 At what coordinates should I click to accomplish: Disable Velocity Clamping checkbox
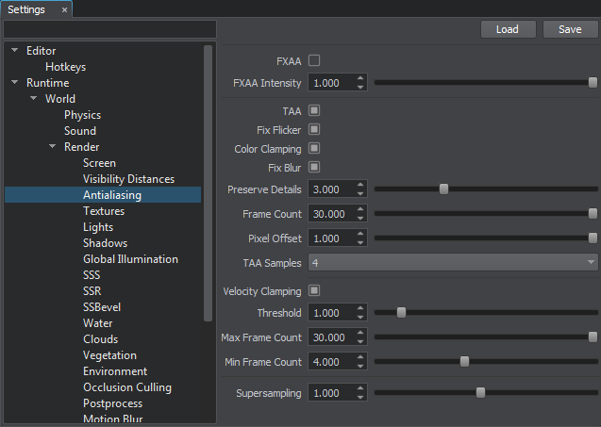(x=314, y=291)
